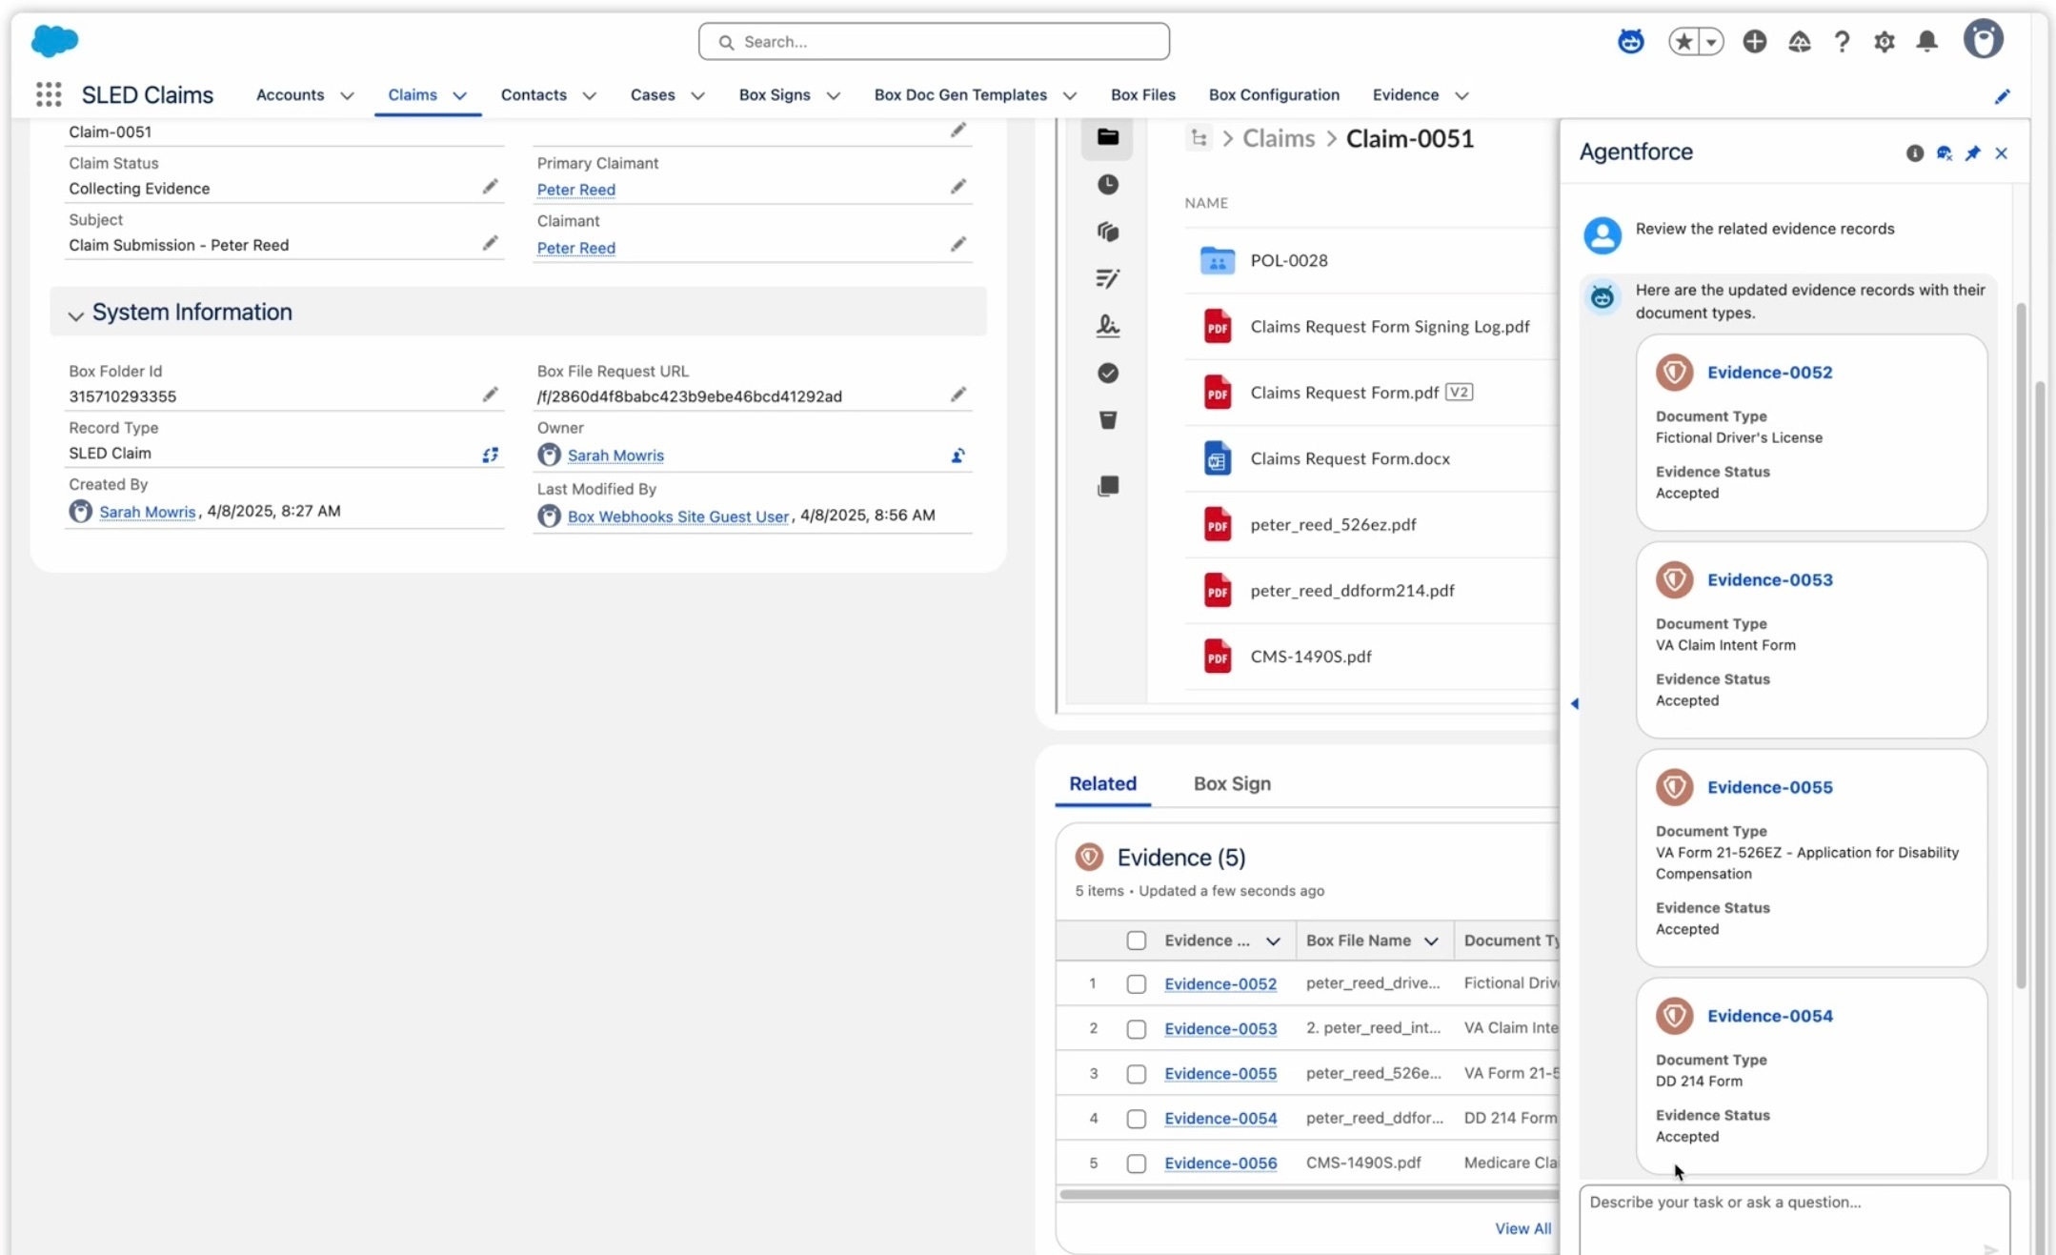Open the Box tasks checkmark sidebar icon
Screen dimensions: 2056x1255
pyautogui.click(x=1107, y=373)
